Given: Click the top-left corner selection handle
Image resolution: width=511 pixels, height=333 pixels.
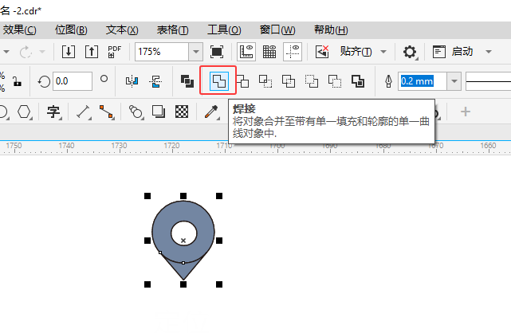Looking at the screenshot, I should (x=147, y=196).
